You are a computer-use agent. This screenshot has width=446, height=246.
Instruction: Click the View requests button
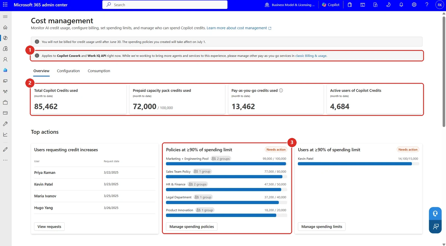coord(49,226)
